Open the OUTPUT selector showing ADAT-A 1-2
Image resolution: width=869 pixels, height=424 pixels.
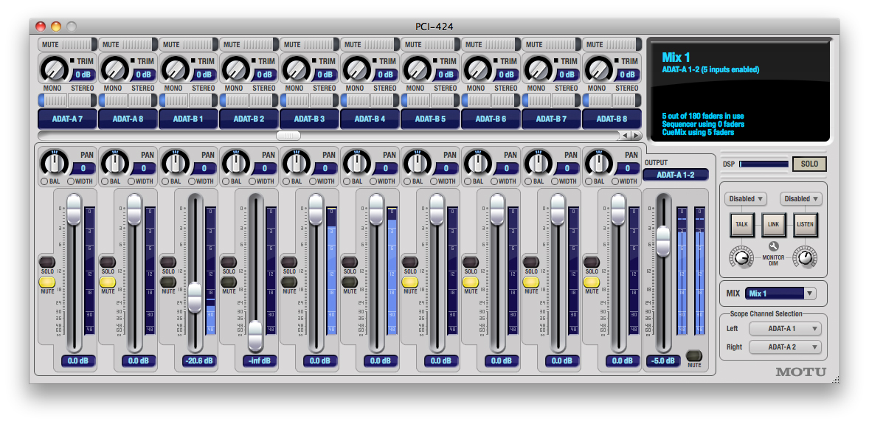pos(676,175)
